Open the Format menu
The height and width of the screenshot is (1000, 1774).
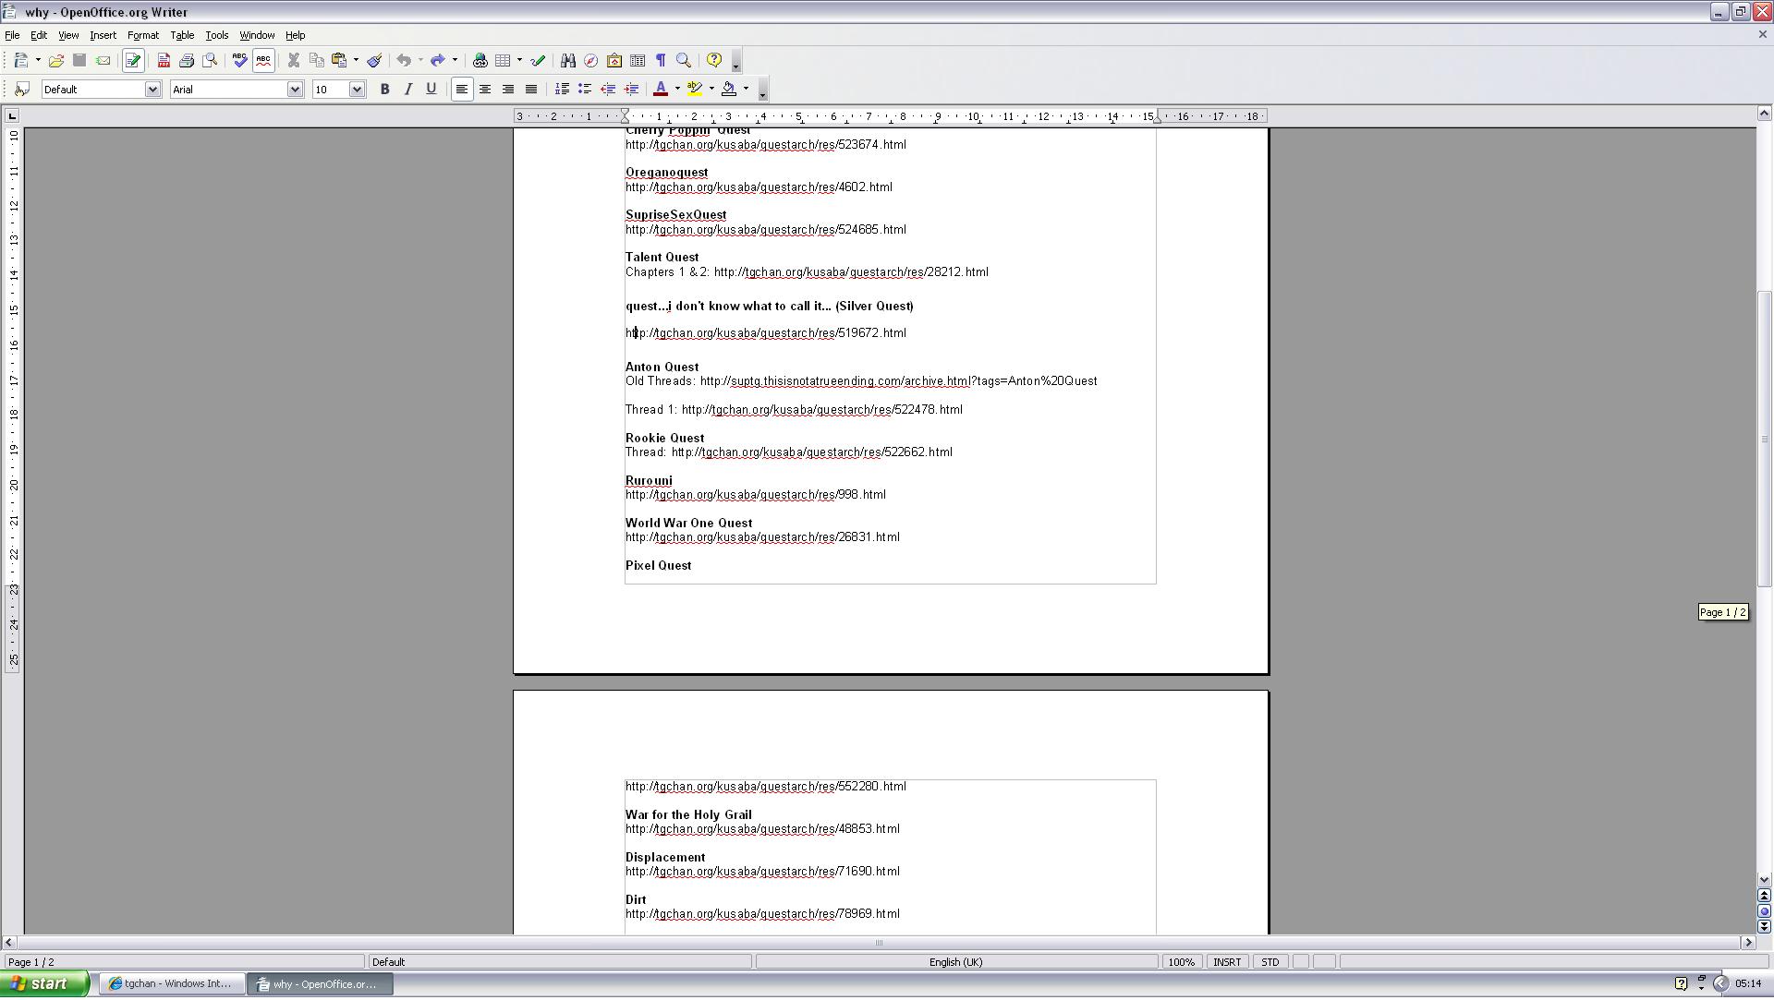click(142, 35)
